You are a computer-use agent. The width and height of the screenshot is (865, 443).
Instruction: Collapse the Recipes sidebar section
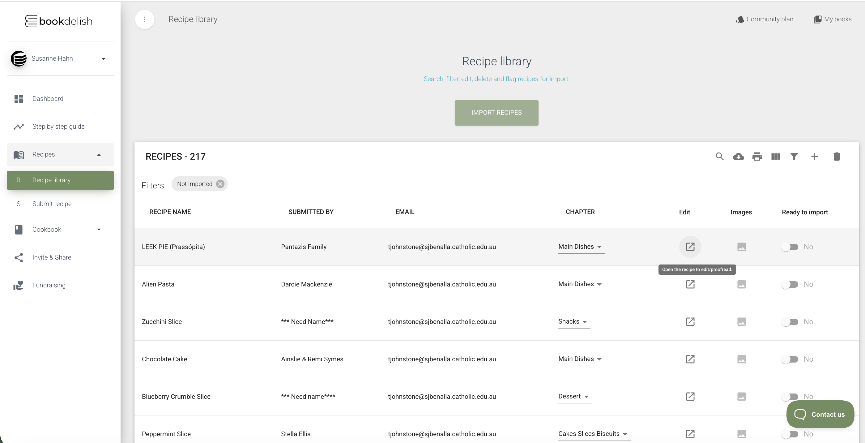[x=61, y=155]
